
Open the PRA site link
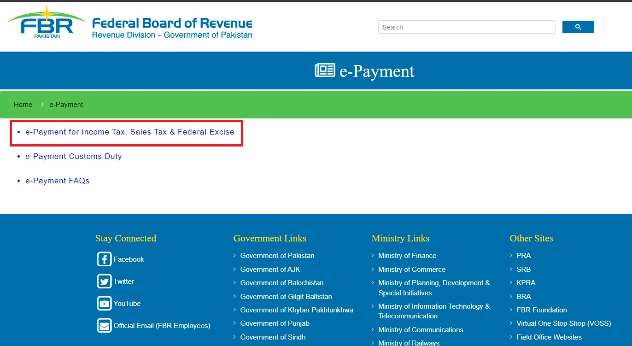point(524,256)
